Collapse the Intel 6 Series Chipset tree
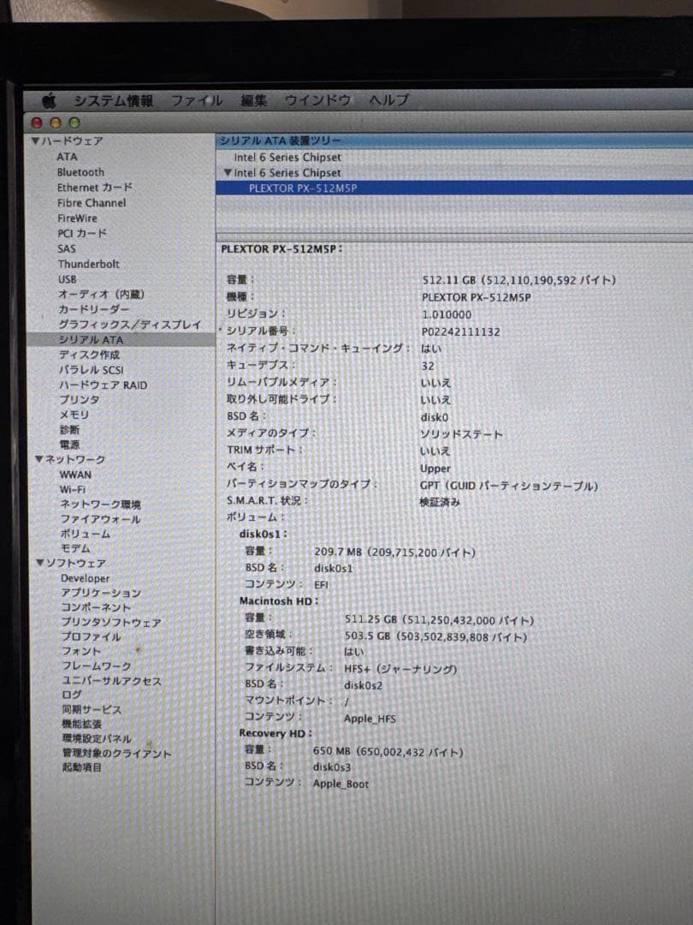Screen dimensions: 693x925 (228, 173)
